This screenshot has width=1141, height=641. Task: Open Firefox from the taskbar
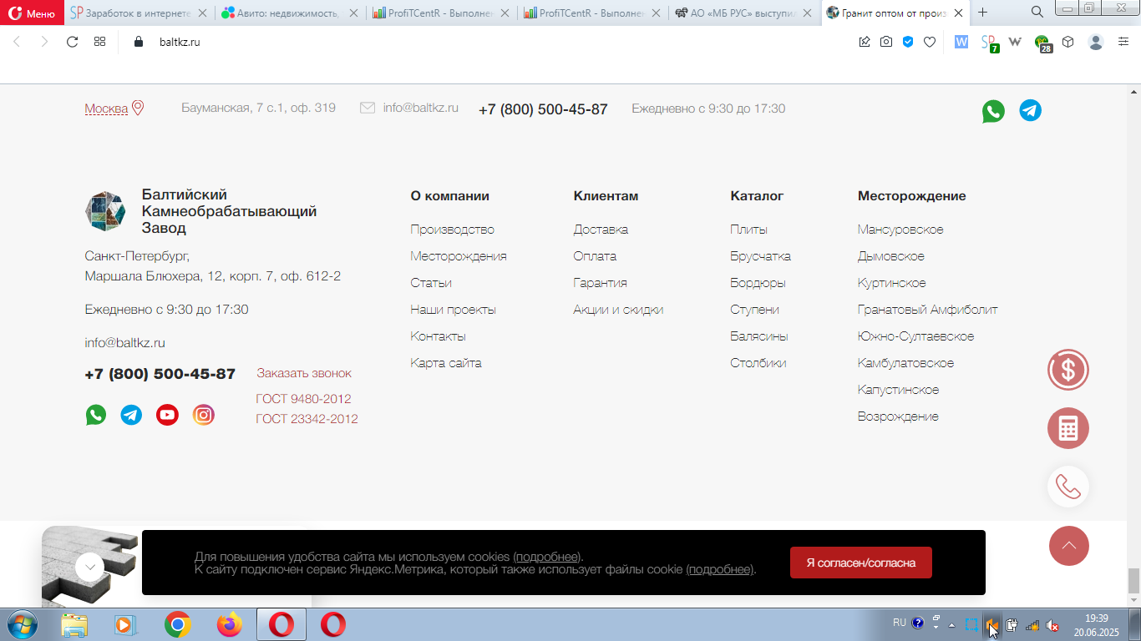[229, 624]
